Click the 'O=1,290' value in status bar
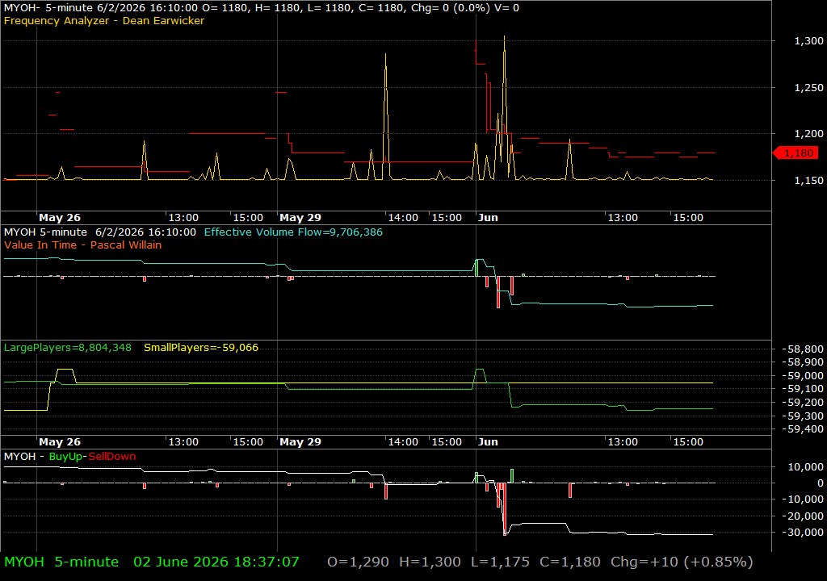Viewport: 827px width, 581px height. (x=358, y=562)
